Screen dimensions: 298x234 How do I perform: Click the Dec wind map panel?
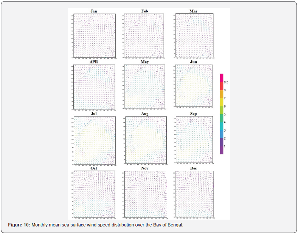(194, 194)
